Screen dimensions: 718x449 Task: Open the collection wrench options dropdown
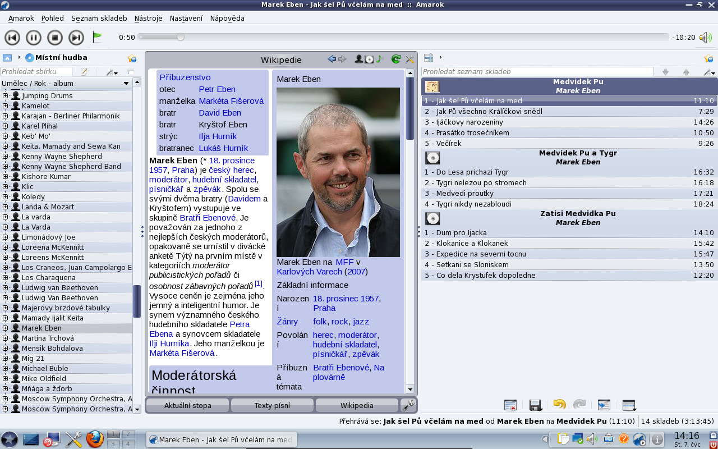tap(112, 72)
